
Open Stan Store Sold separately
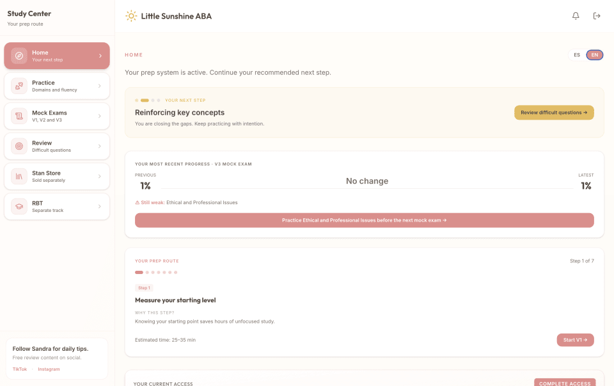point(57,176)
